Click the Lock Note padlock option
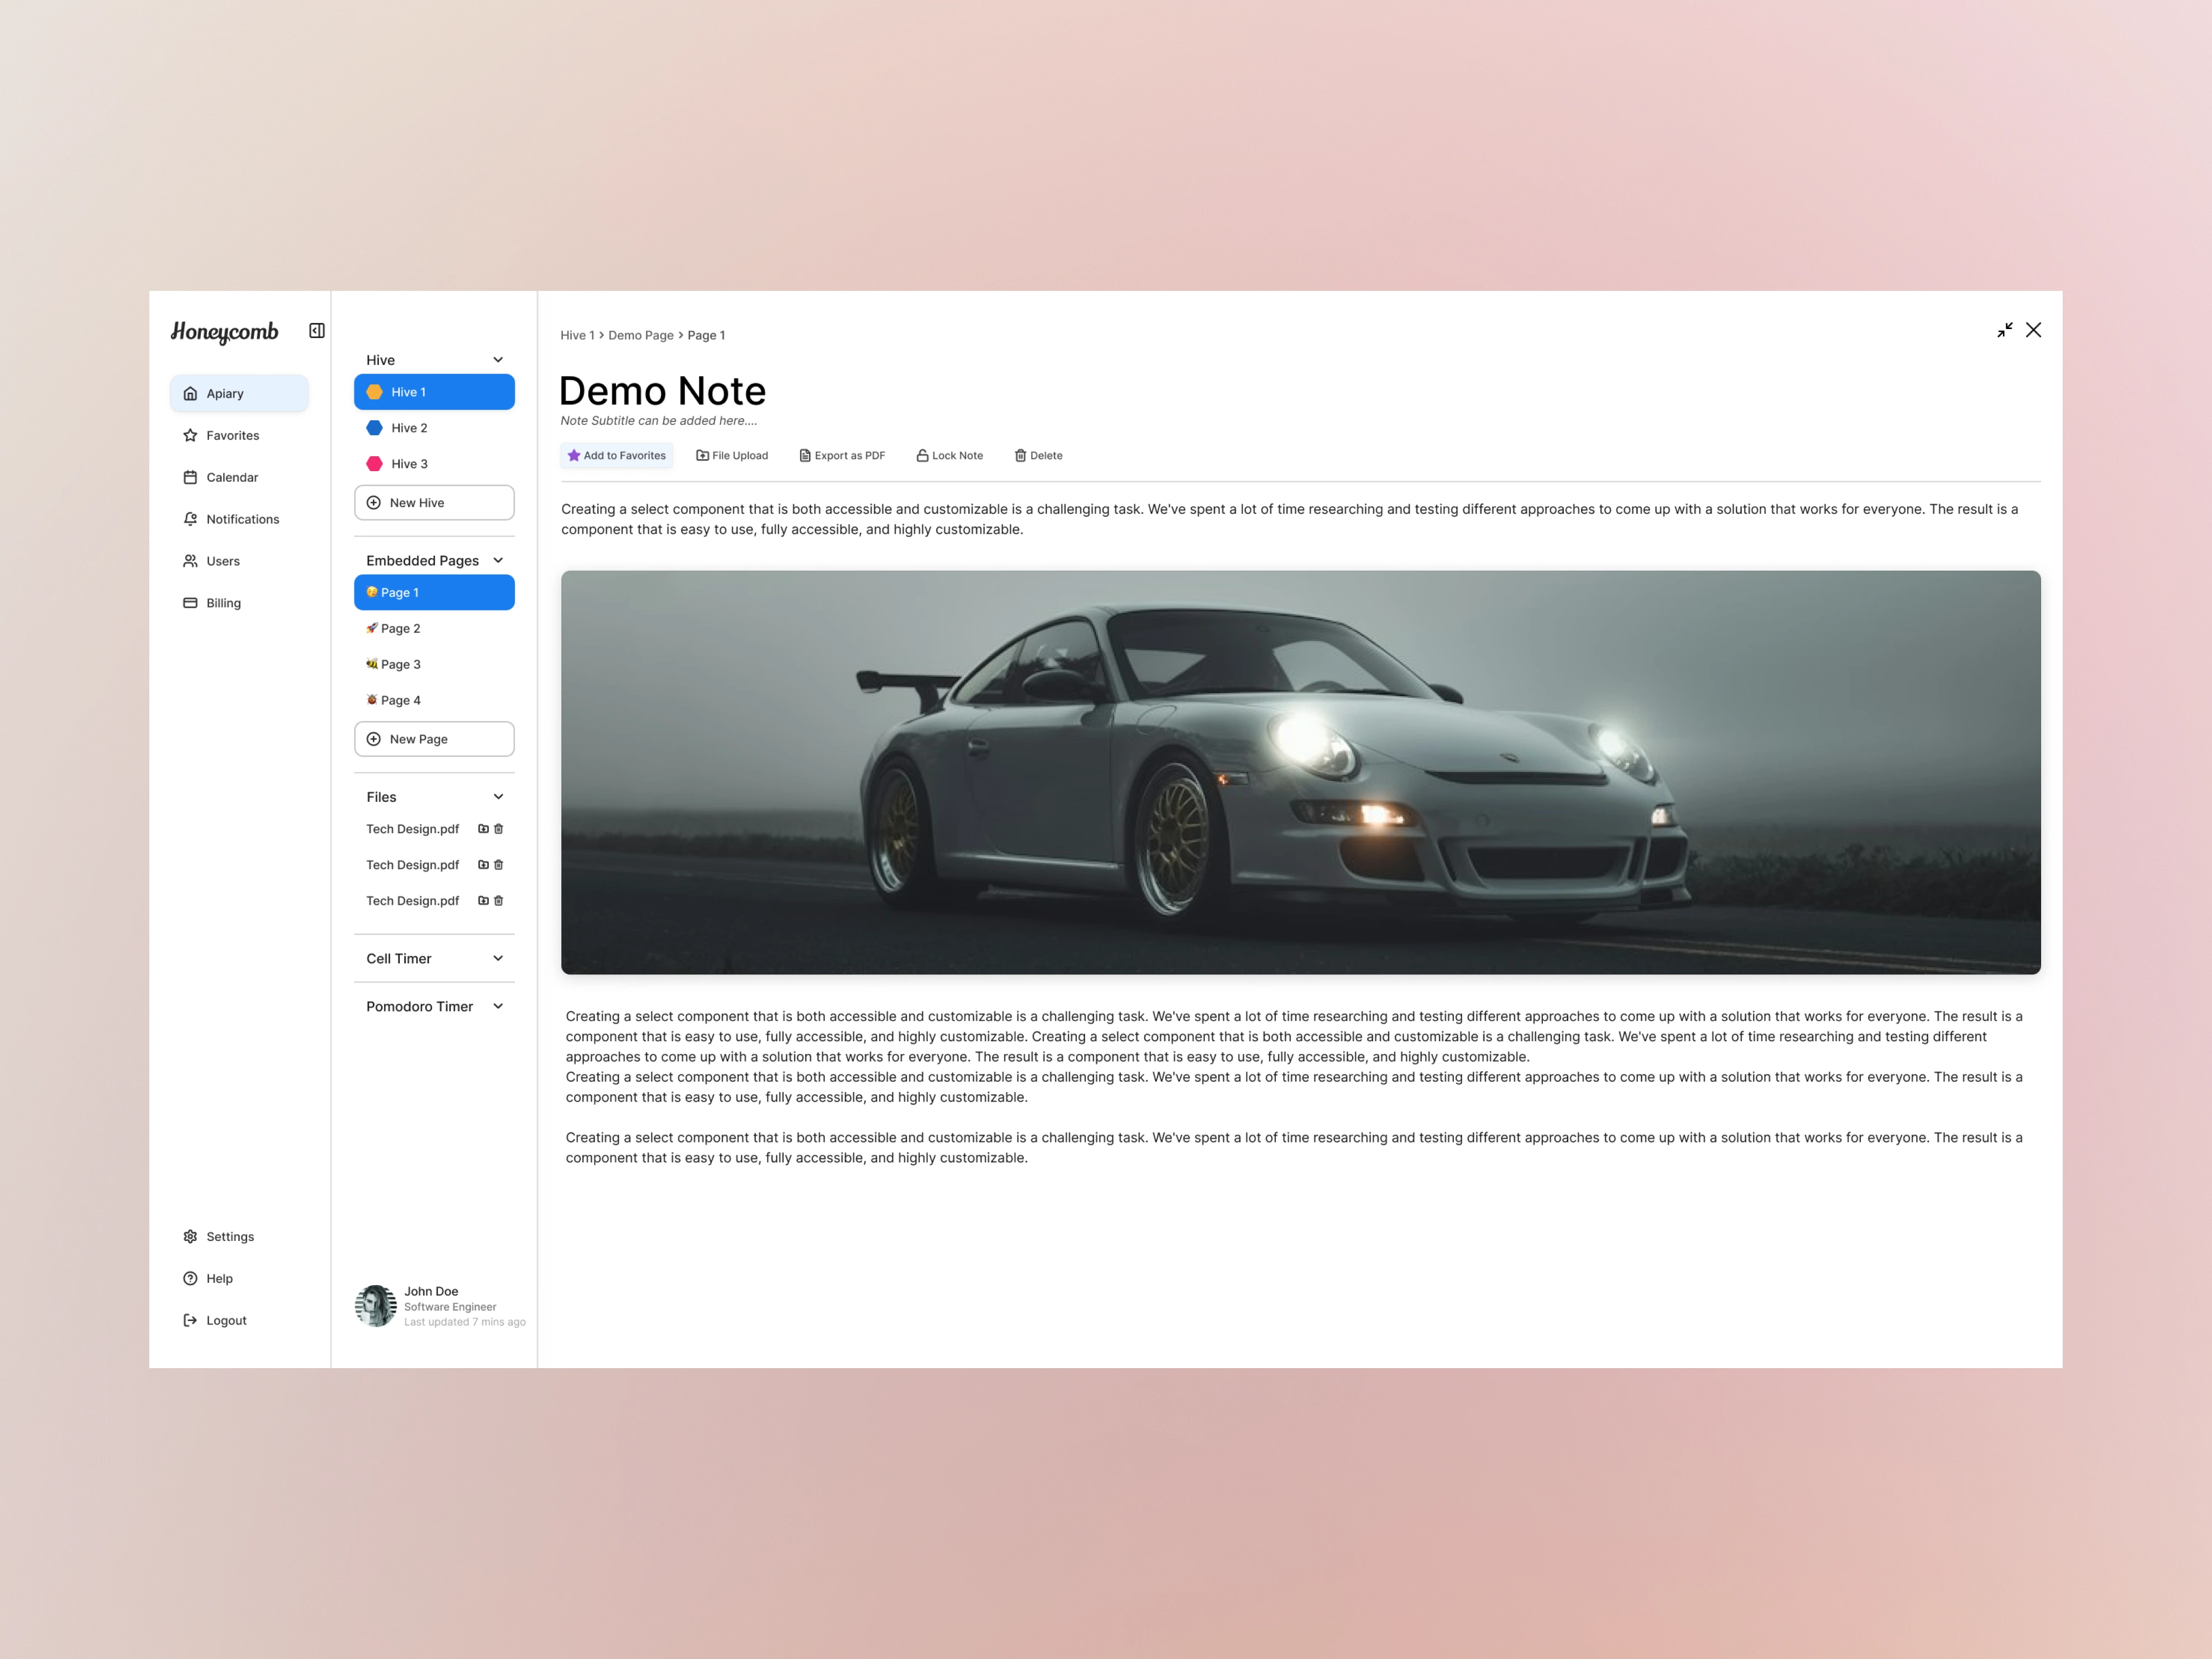Screen dimensions: 2212x1659 pyautogui.click(x=950, y=456)
